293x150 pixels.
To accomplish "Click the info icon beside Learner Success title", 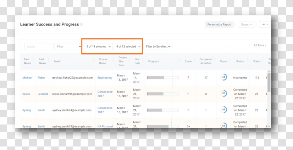I will coord(81,25).
